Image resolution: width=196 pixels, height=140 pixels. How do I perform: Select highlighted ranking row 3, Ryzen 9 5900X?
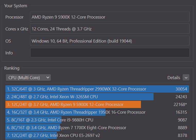click(x=97, y=104)
